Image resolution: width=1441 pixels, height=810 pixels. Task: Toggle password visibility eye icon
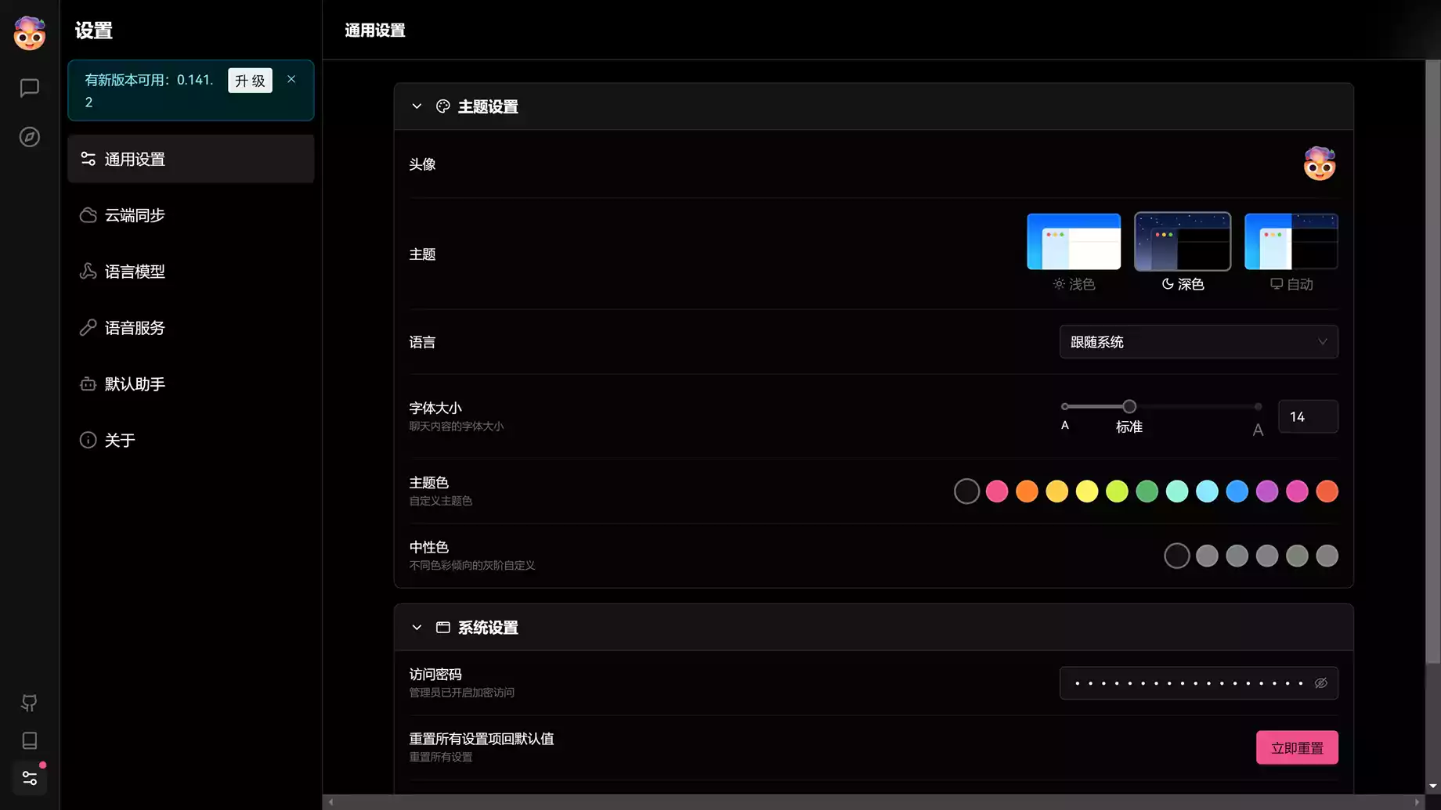pos(1320,683)
